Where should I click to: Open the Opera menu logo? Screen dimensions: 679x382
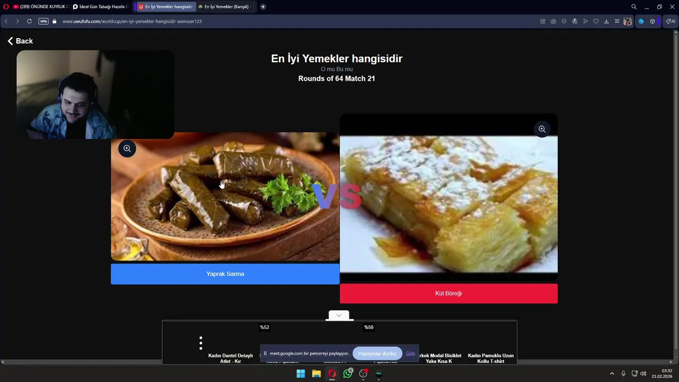tap(6, 7)
